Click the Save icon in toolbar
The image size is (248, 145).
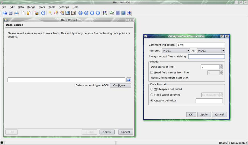click(11, 13)
